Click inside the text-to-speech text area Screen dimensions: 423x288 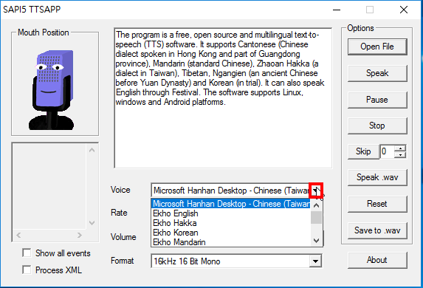point(223,98)
